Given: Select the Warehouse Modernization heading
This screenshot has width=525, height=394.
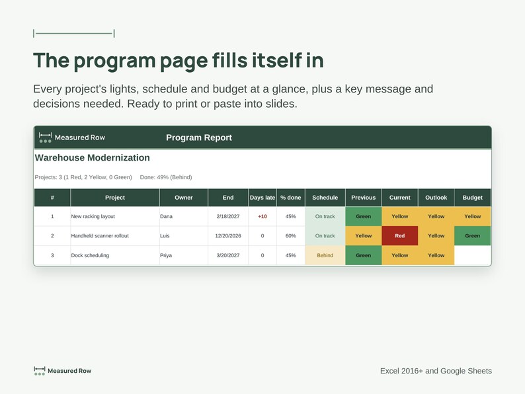Looking at the screenshot, I should (x=92, y=158).
